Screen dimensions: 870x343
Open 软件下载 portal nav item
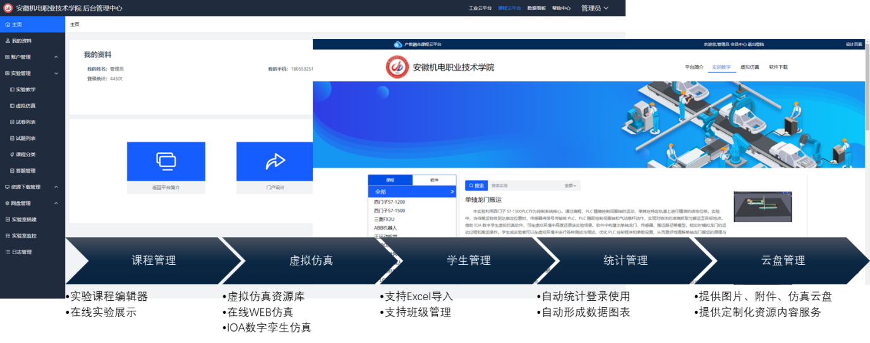[778, 67]
